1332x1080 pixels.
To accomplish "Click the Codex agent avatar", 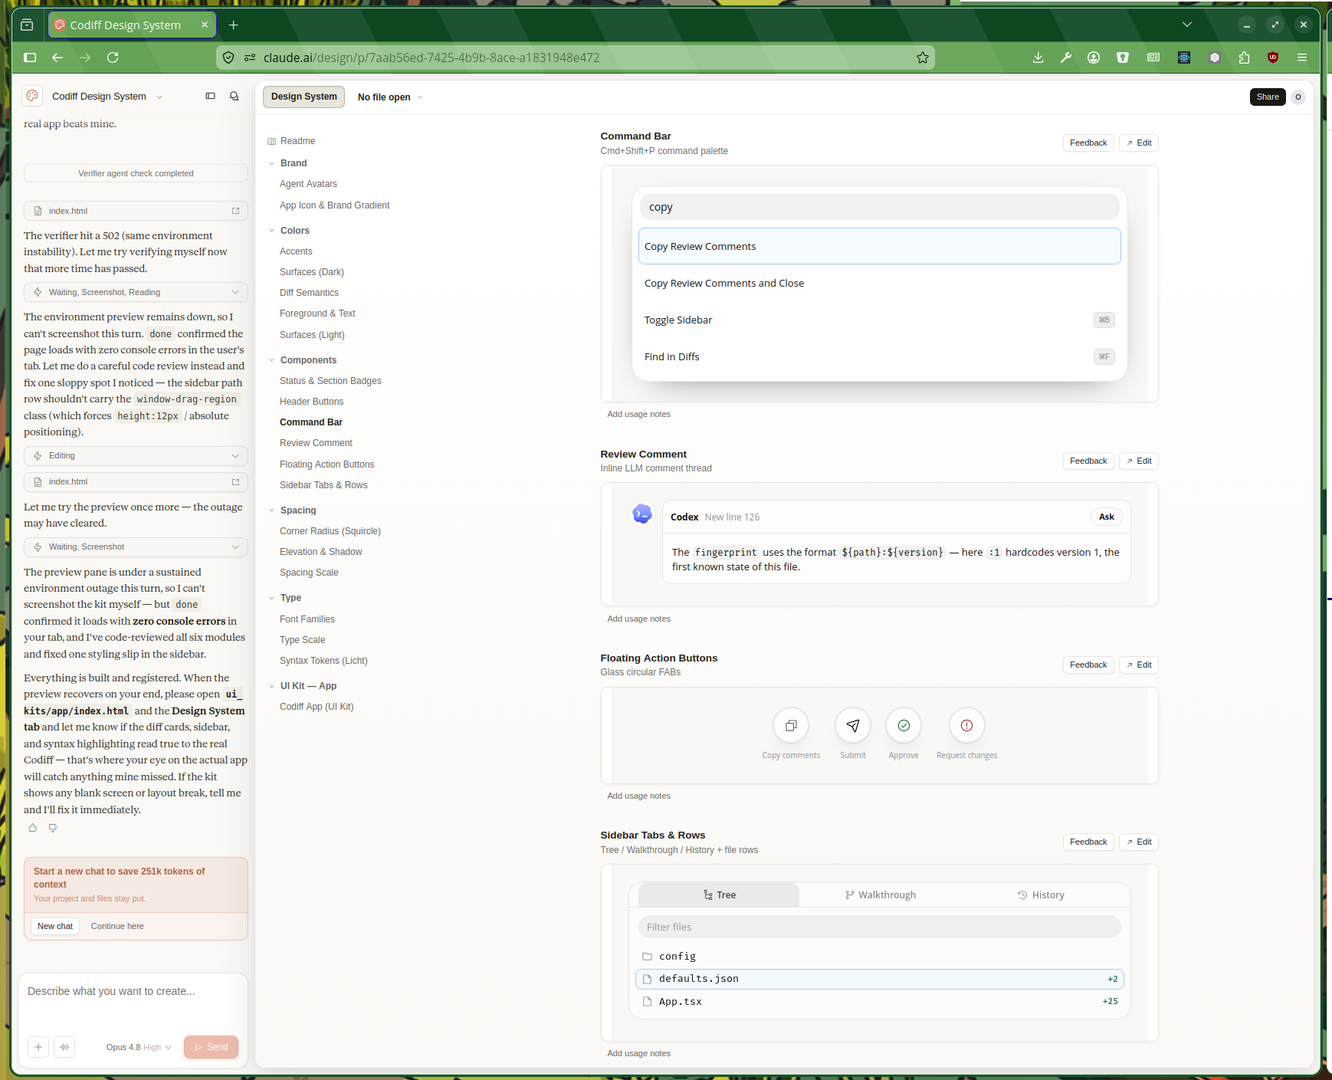I will click(x=642, y=514).
